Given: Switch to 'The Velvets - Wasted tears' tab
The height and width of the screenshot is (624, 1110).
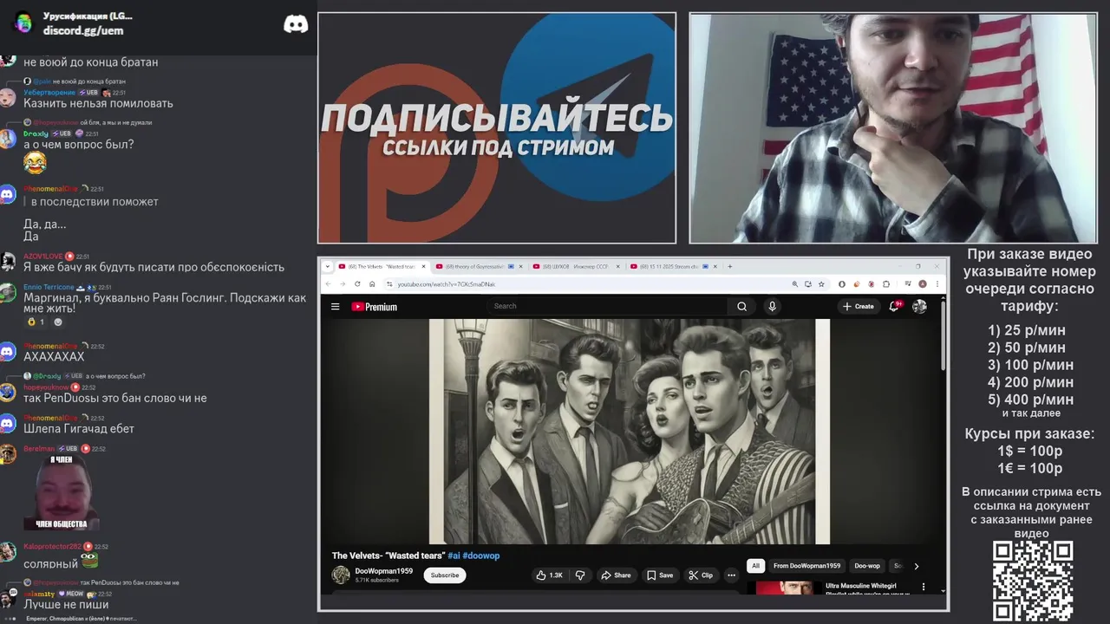Looking at the screenshot, I should [x=380, y=266].
